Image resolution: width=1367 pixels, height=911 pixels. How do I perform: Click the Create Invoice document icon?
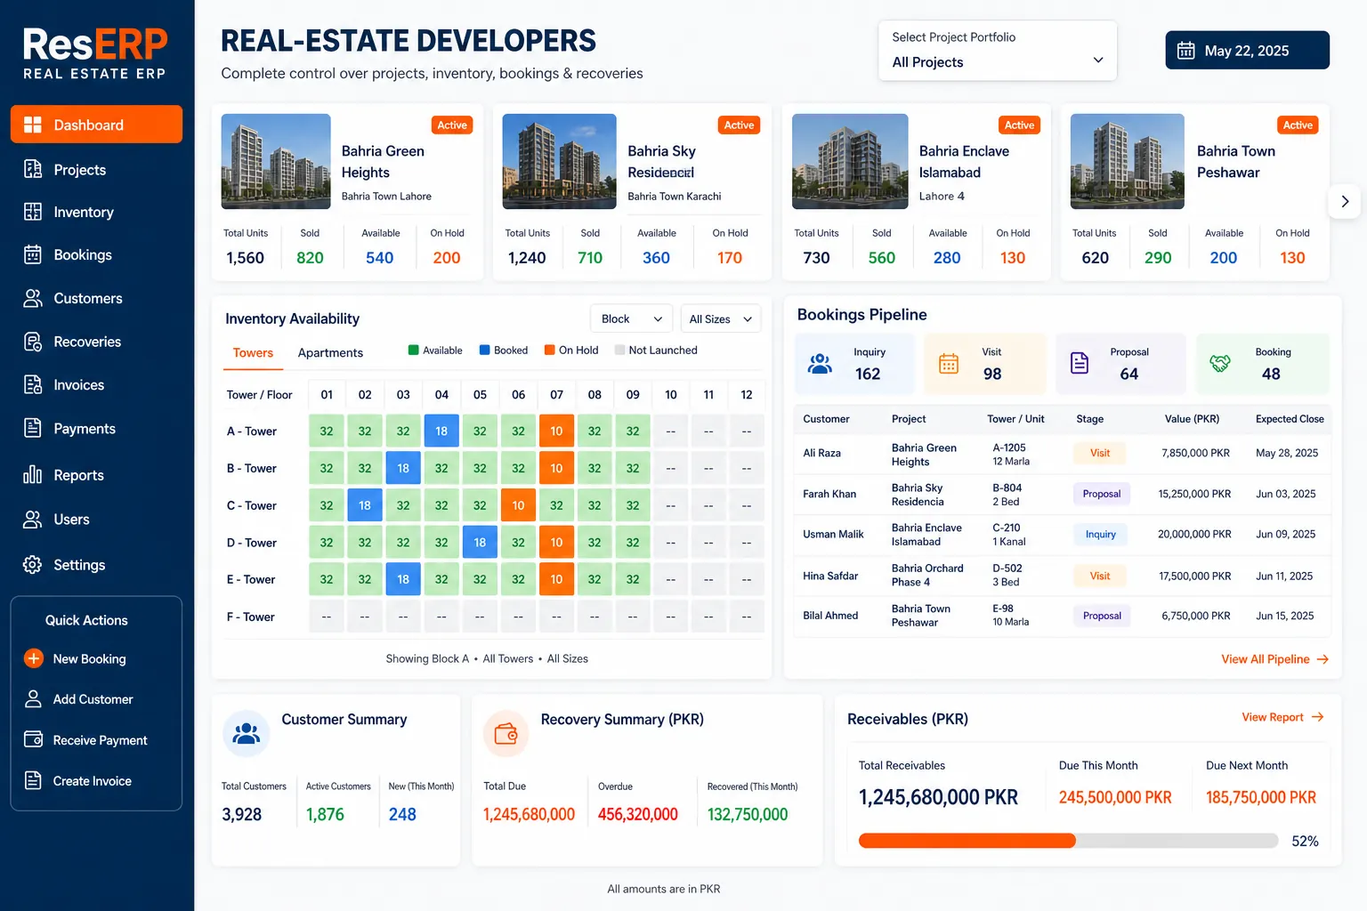33,780
